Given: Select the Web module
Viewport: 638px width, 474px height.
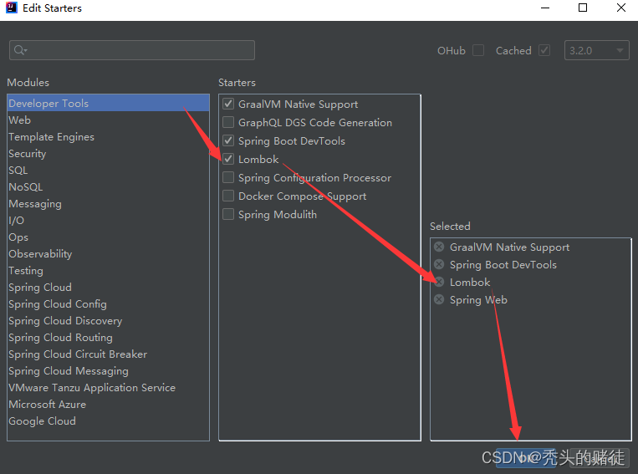Looking at the screenshot, I should tap(108, 120).
